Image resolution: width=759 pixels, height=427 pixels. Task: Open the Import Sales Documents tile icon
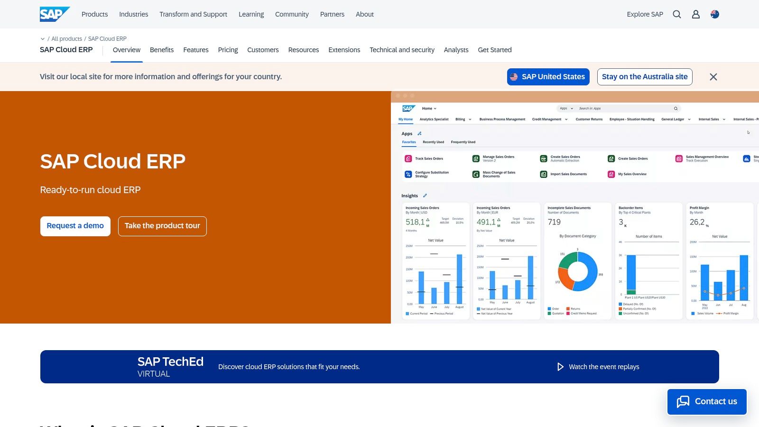[543, 174]
